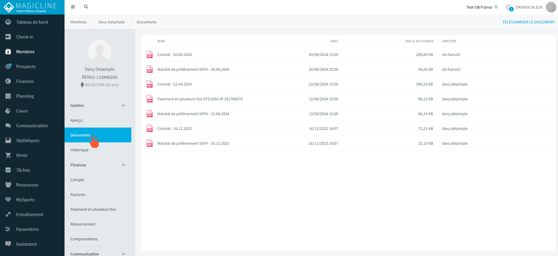
Task: Toggle the hamburger menu icon
Action: (73, 7)
